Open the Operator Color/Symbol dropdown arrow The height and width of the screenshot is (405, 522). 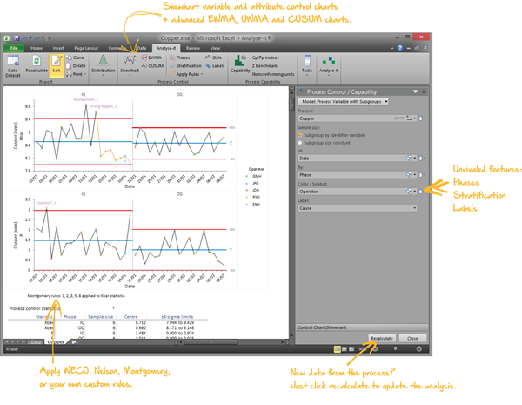[415, 192]
